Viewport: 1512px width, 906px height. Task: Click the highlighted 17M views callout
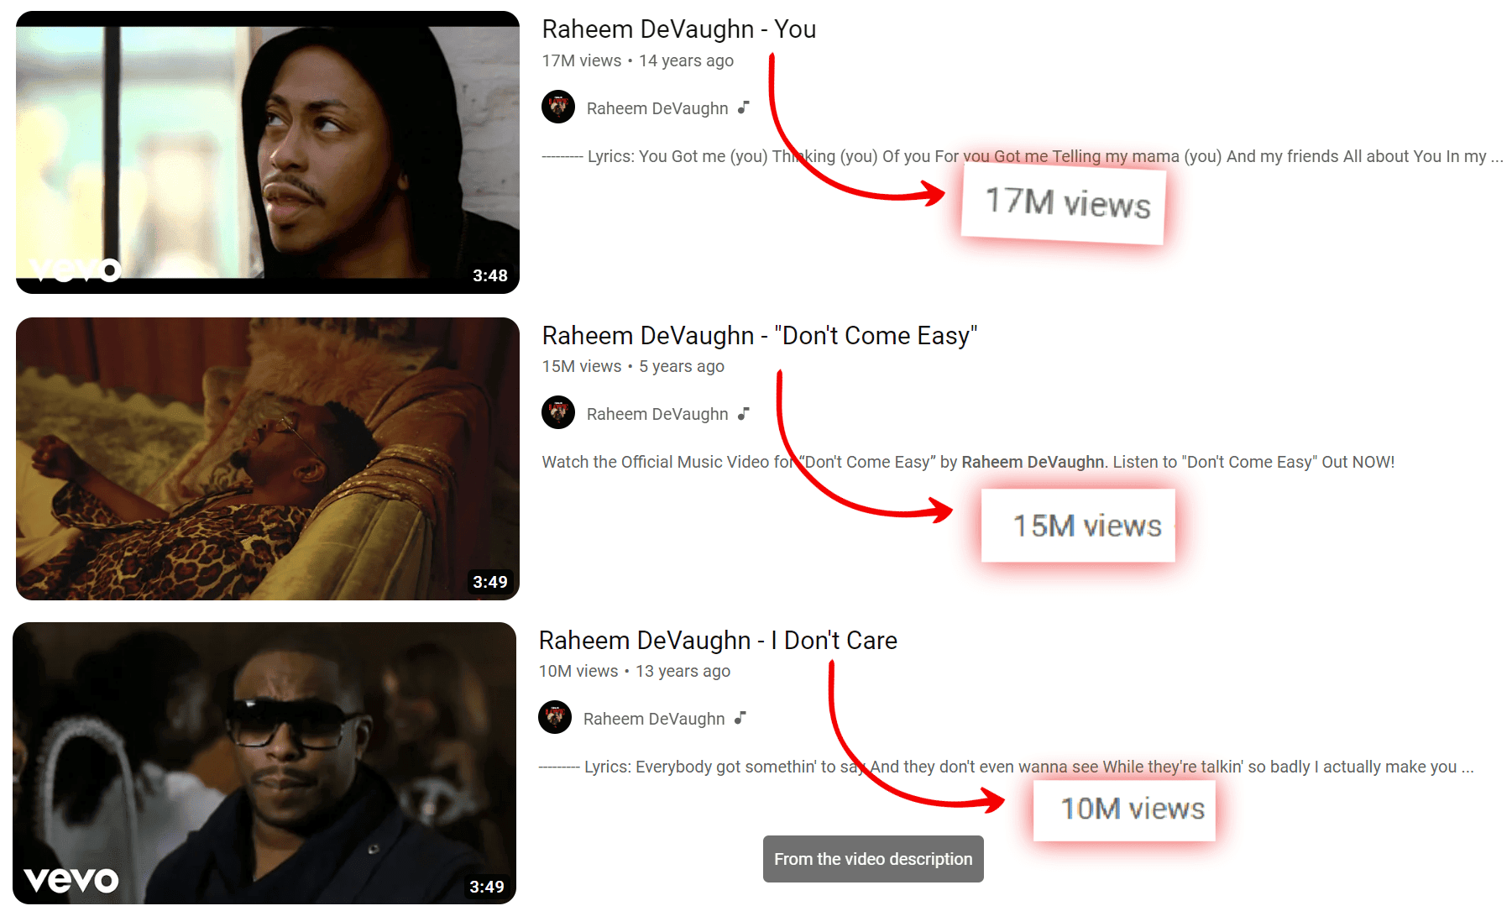pyautogui.click(x=1064, y=204)
